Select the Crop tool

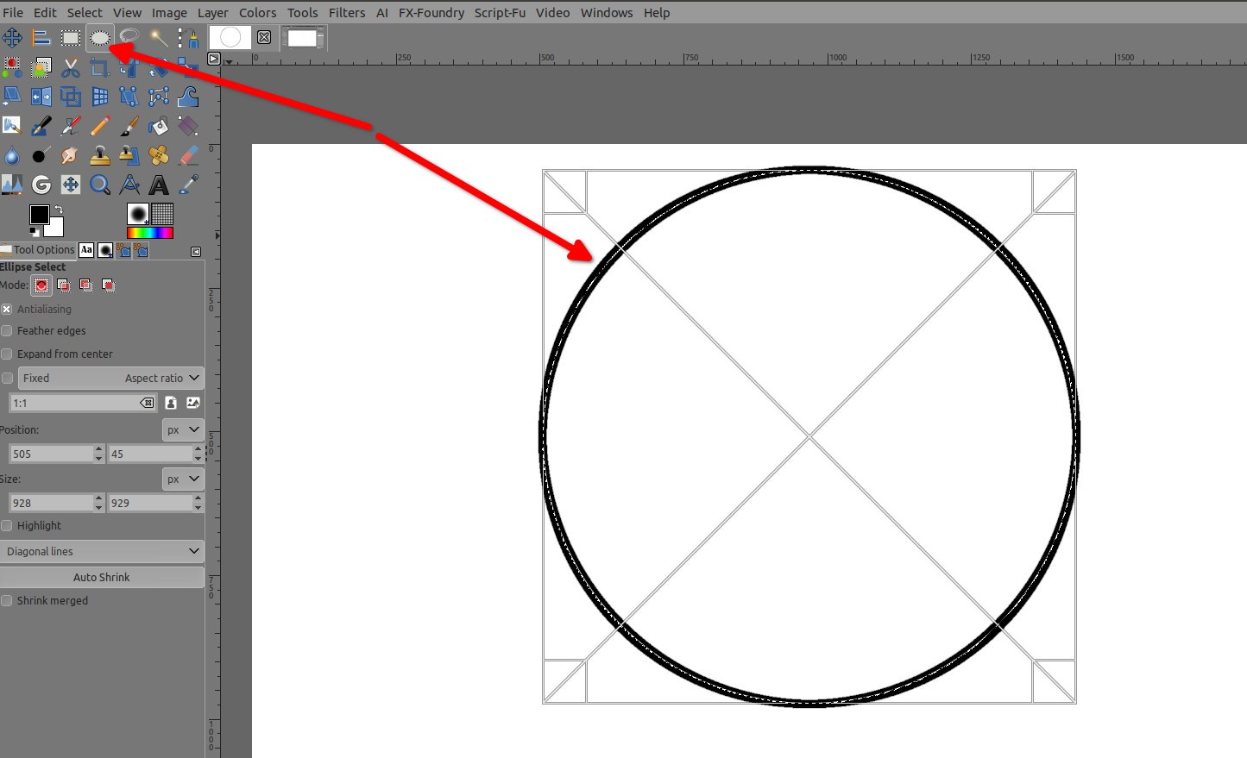click(100, 66)
